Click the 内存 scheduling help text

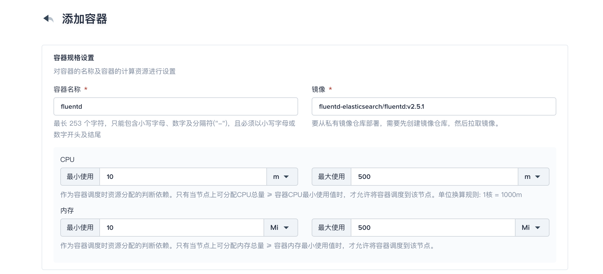tap(248, 246)
